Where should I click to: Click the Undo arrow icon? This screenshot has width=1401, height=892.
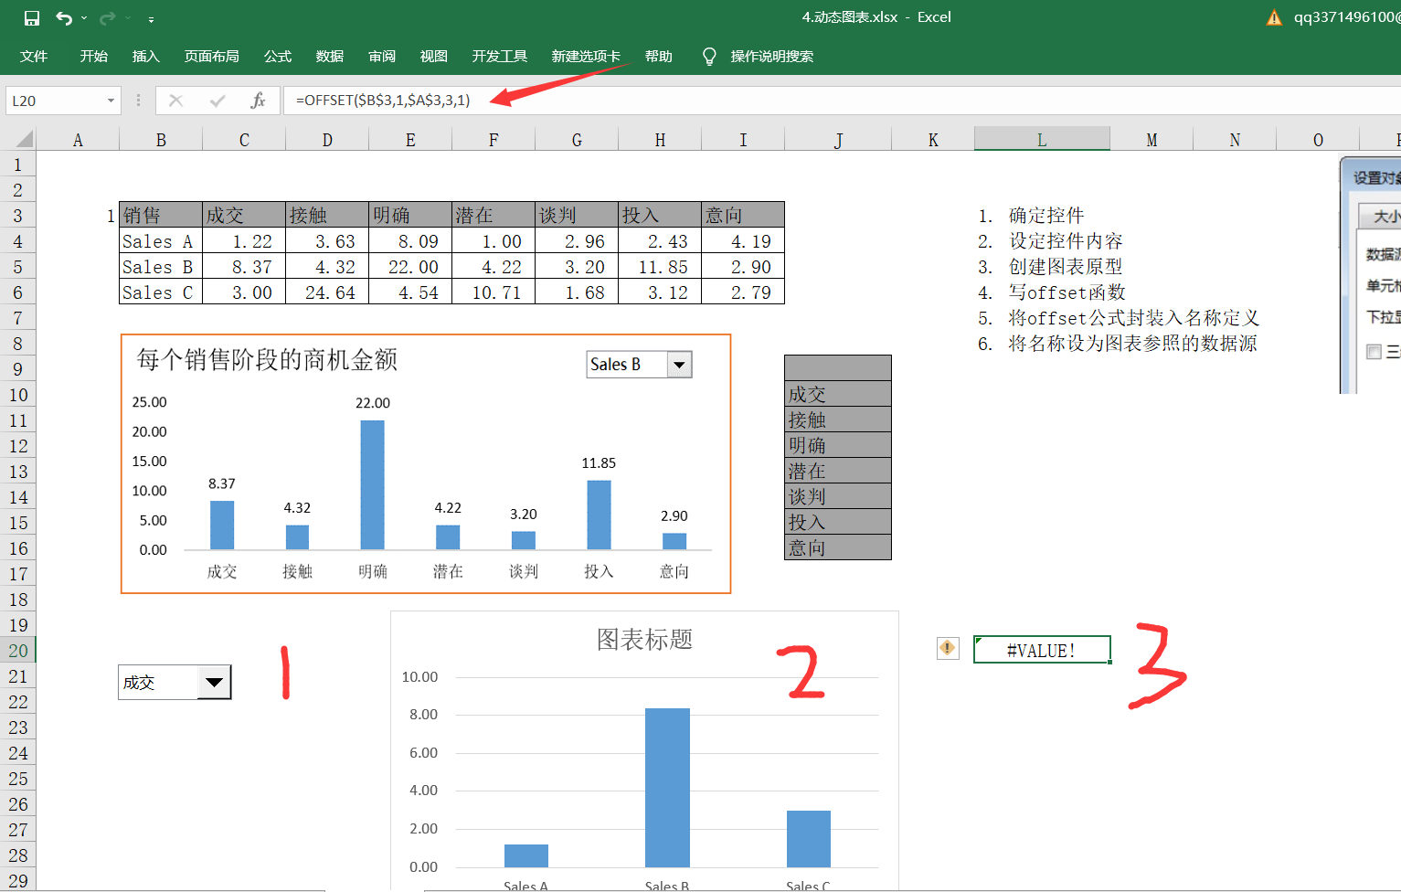63,18
